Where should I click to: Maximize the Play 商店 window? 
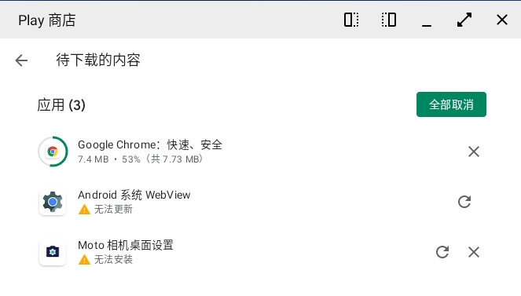tap(464, 20)
